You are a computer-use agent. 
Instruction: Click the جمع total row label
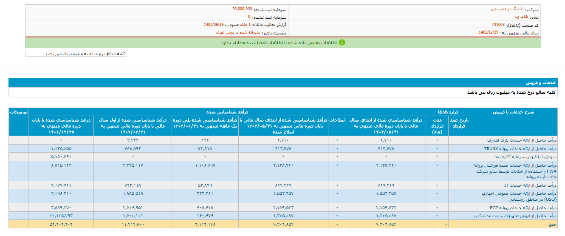552,224
